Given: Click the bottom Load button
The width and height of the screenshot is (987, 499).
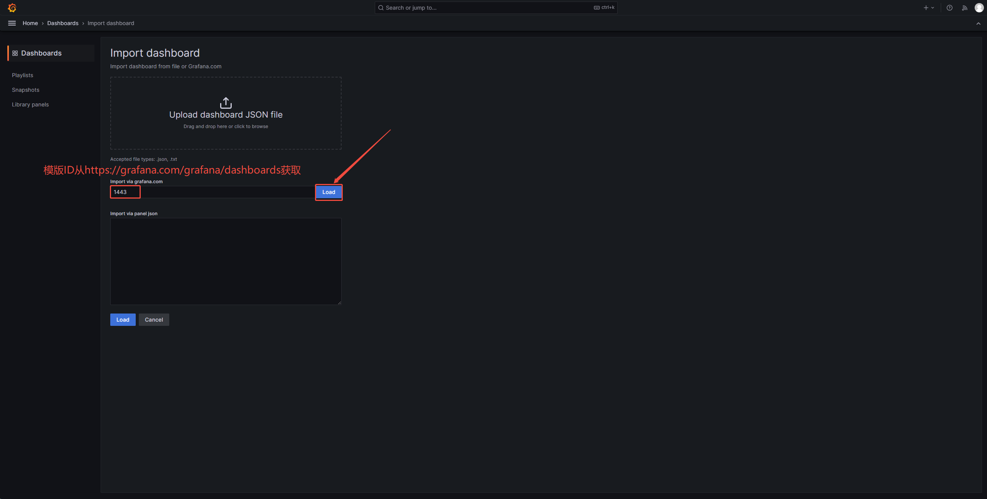Looking at the screenshot, I should [123, 320].
